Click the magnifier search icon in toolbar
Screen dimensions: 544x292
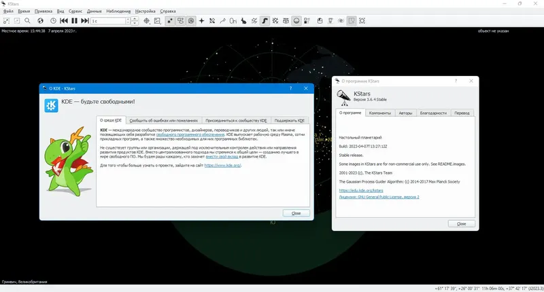point(27,21)
